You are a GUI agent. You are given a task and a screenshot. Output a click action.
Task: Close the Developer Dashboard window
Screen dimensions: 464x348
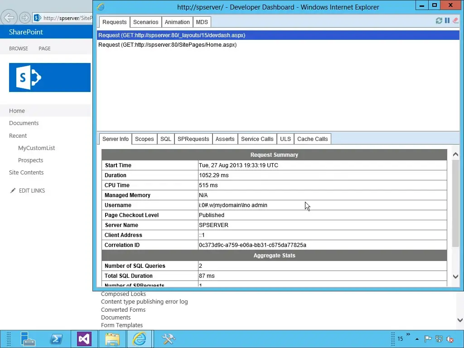(x=451, y=5)
